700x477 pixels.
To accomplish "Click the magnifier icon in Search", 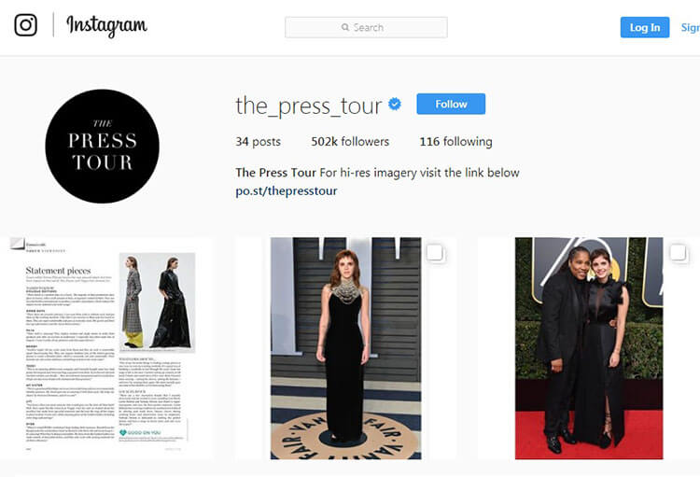I will [345, 27].
